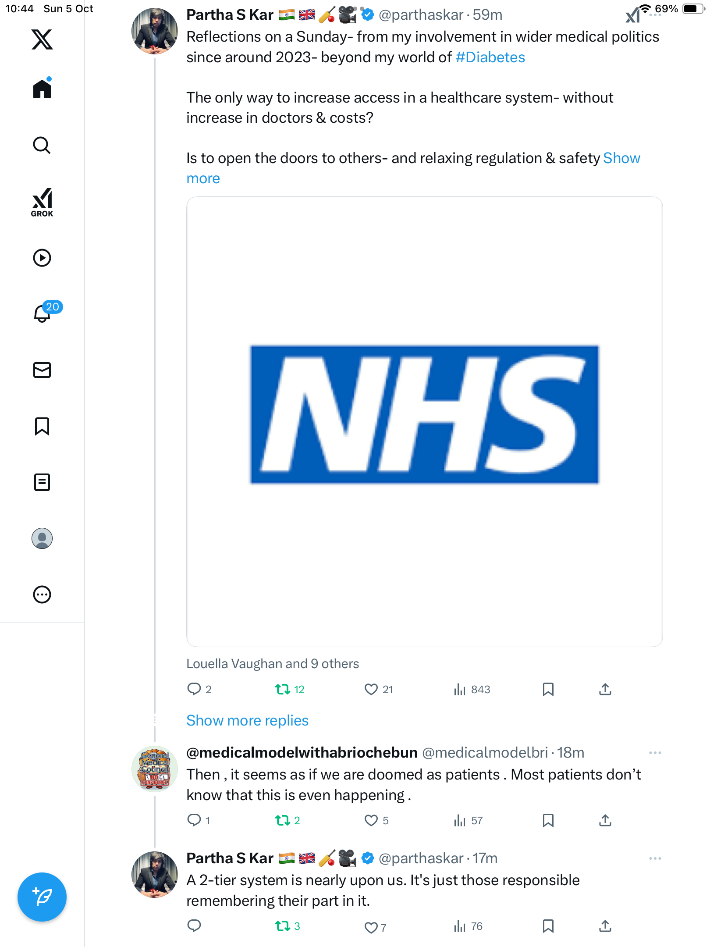Open Bookmarks in the sidebar
Screen dimensions: 710x947
42,426
